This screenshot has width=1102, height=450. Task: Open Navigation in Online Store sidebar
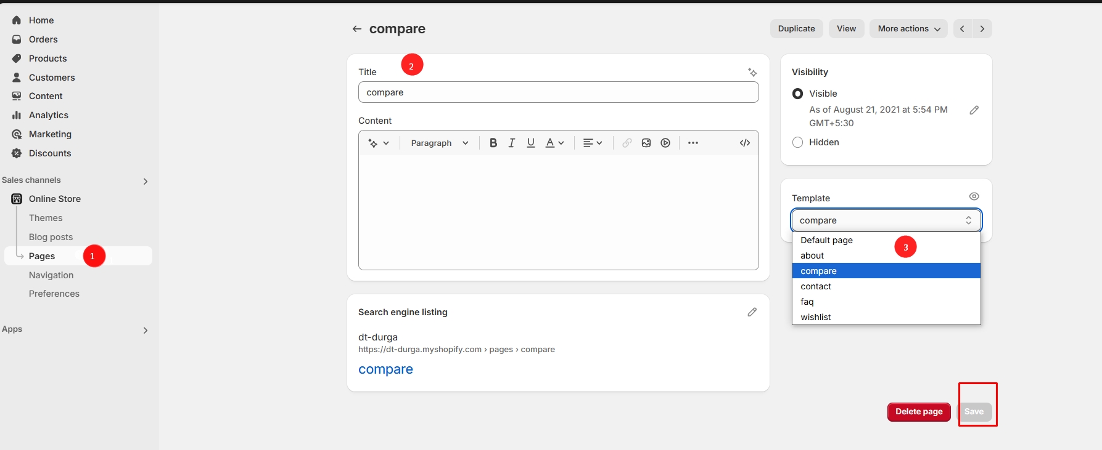pyautogui.click(x=51, y=275)
